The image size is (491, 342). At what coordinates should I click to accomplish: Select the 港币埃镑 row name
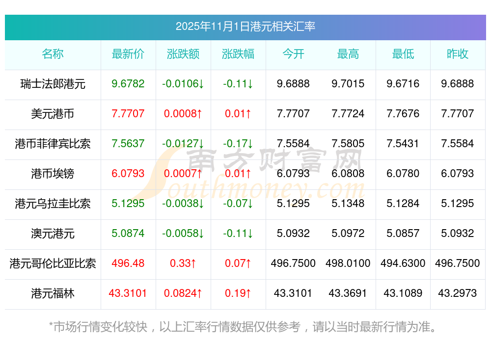[x=53, y=173]
